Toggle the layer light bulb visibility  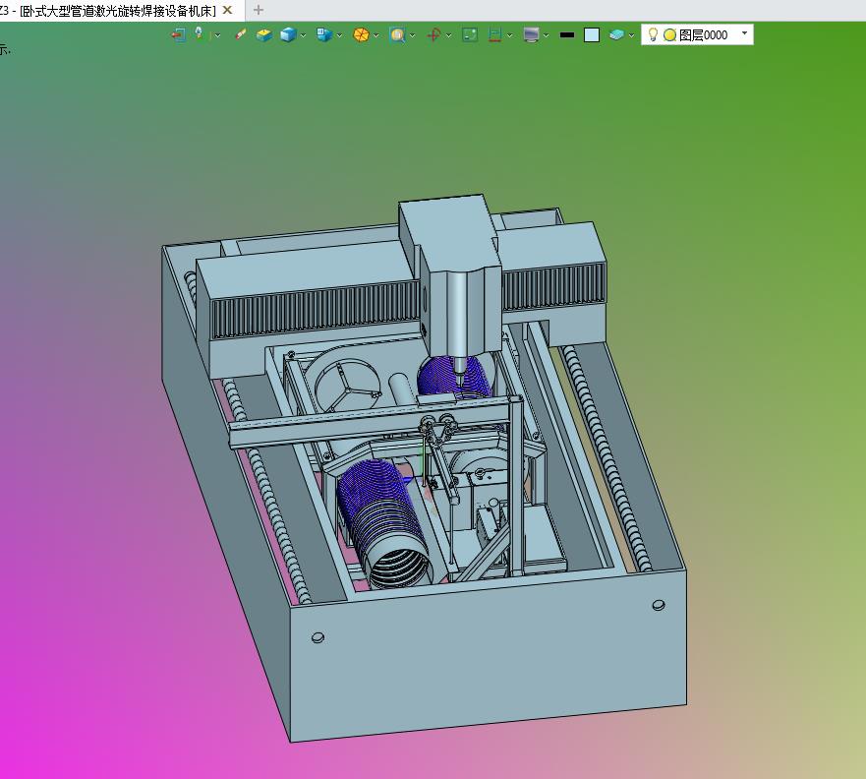pyautogui.click(x=653, y=34)
